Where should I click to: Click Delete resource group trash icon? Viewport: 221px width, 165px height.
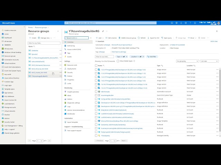coord(119,38)
